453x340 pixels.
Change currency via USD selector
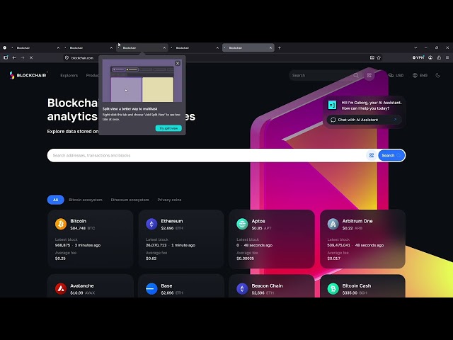point(396,76)
